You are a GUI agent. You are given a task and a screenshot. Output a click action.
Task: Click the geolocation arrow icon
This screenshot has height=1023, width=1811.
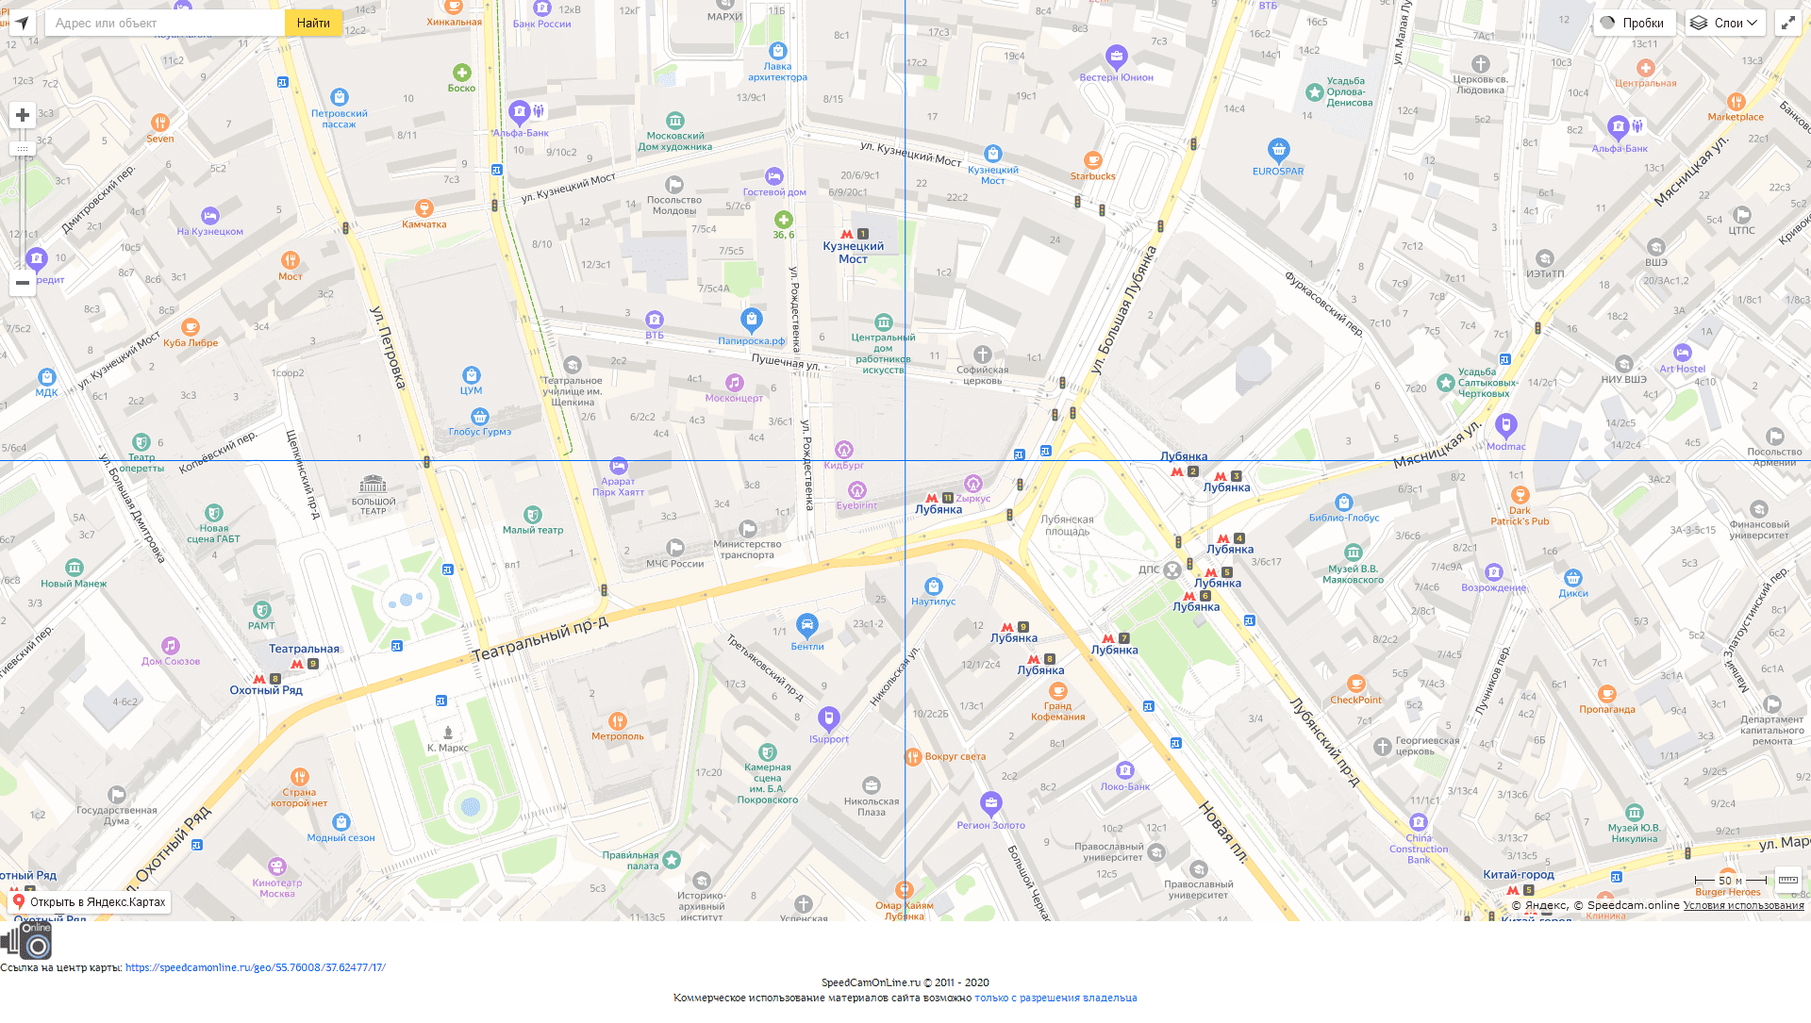(22, 23)
